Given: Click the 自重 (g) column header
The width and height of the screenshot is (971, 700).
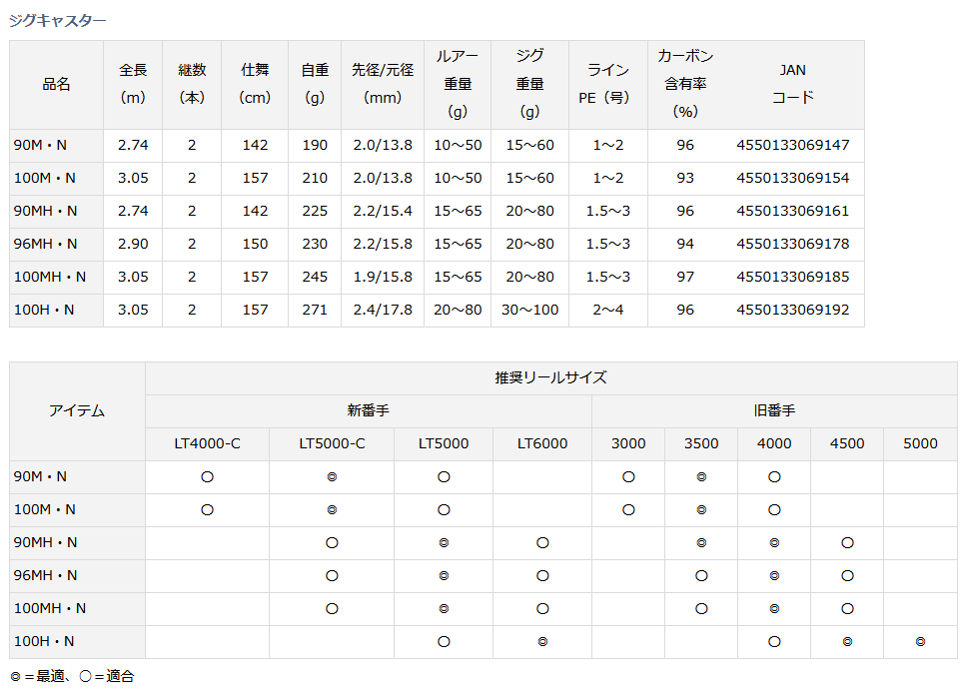Looking at the screenshot, I should point(315,84).
